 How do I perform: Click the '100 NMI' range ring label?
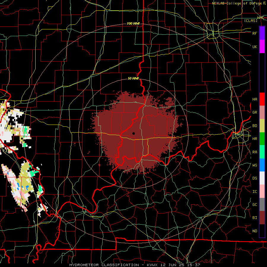(133, 23)
